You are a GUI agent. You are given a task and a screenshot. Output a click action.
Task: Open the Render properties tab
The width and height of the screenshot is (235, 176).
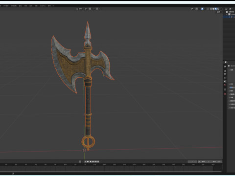225,71
